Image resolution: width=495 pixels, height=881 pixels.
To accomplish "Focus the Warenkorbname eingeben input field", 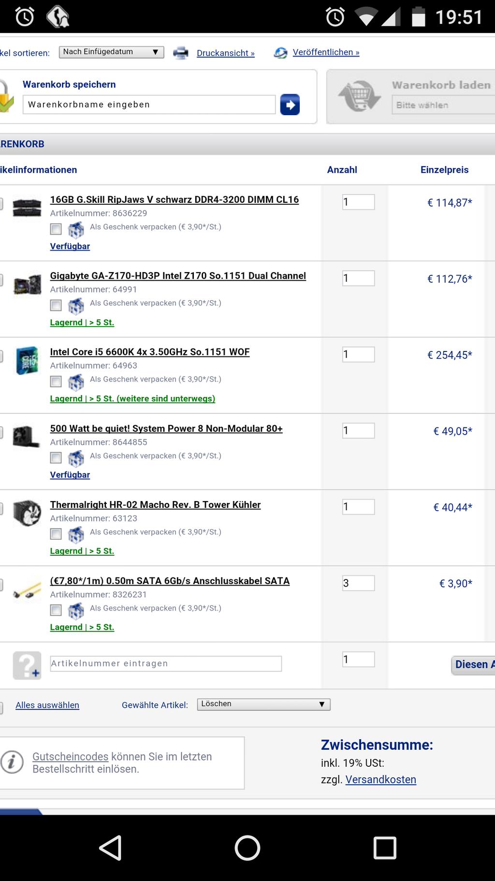I will 149,105.
